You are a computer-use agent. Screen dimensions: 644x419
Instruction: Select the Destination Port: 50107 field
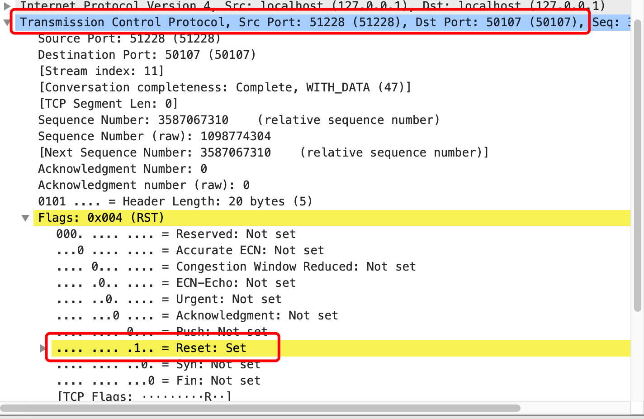click(x=147, y=55)
